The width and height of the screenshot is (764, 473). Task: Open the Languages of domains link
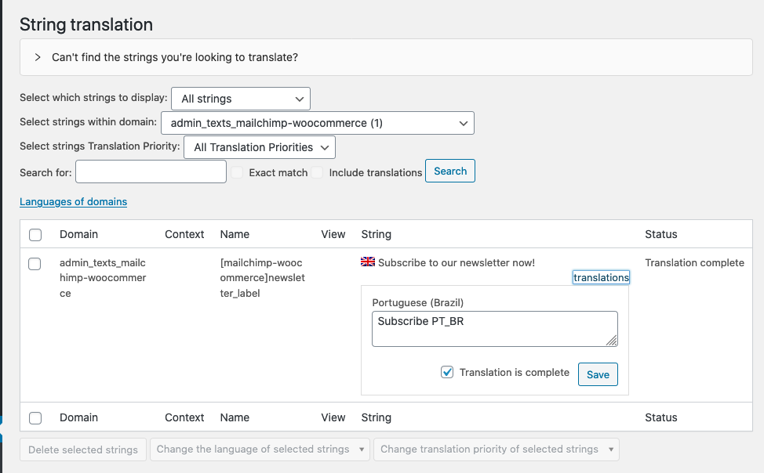point(73,201)
